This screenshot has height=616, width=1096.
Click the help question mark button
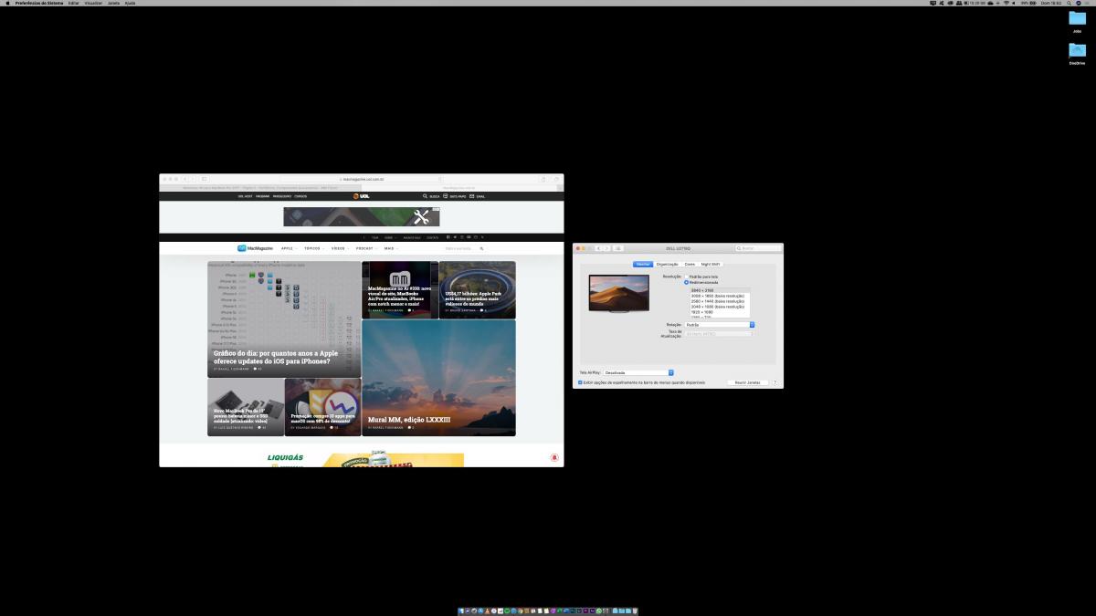pyautogui.click(x=775, y=382)
